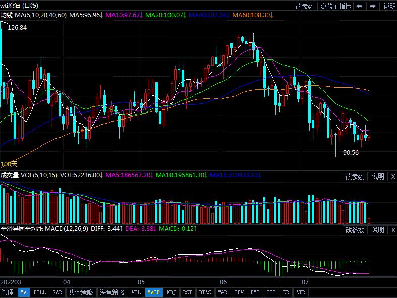Choose the RSI indicator tab
Screen dimensions: 397x298
(x=187, y=292)
